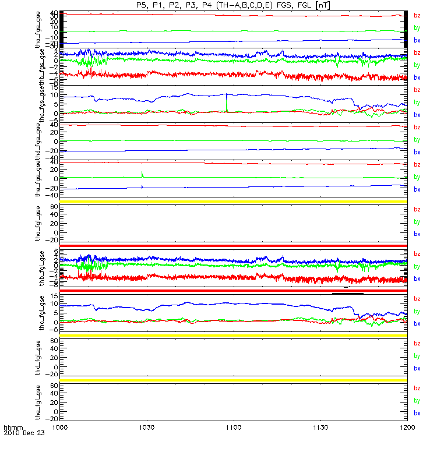
Task: Click by legend of thb_fgs_gse panel
Action: pos(417,65)
